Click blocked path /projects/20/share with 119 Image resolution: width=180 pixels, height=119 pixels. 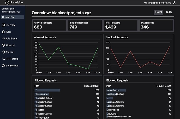[139, 94]
